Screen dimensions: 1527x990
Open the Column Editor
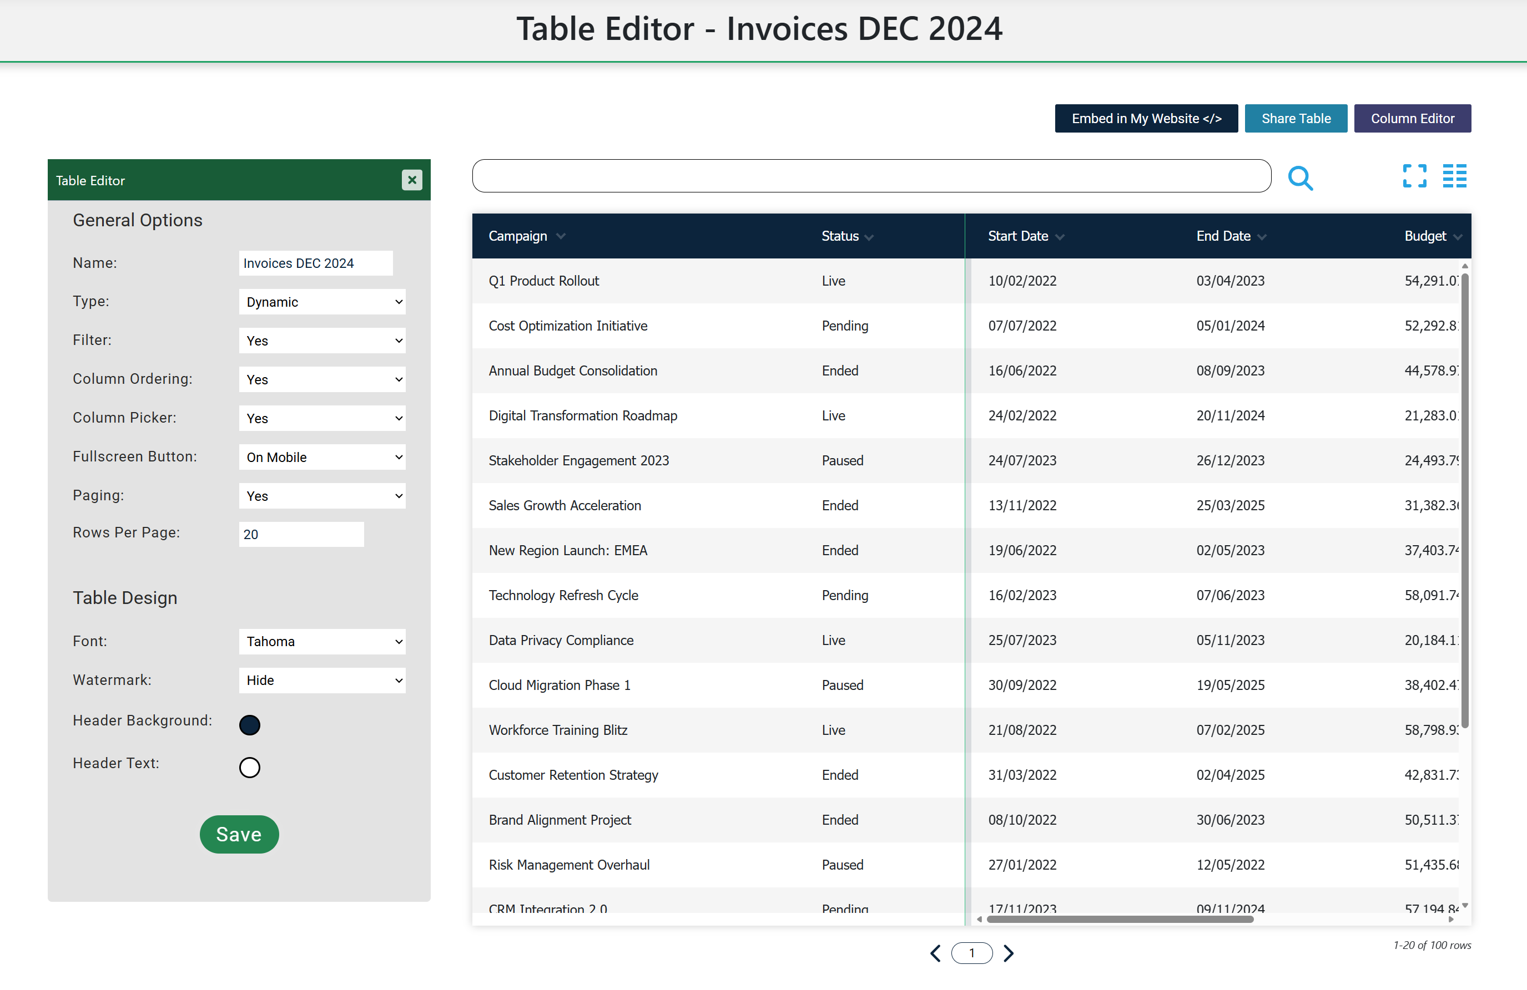[x=1412, y=118]
